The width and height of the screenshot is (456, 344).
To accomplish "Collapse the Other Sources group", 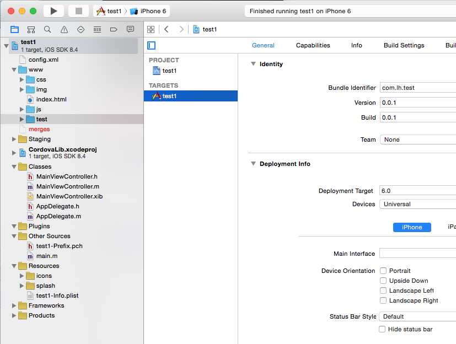I will (x=14, y=236).
